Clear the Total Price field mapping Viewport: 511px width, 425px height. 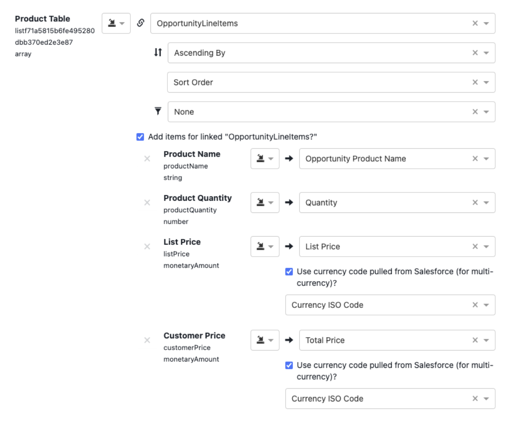coord(475,340)
